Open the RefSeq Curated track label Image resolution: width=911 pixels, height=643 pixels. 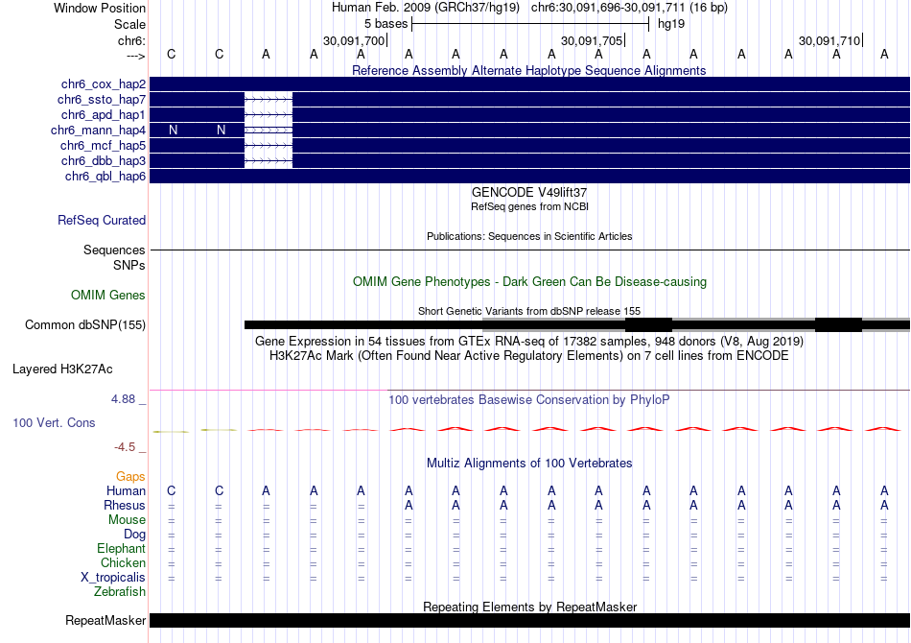[x=102, y=221]
